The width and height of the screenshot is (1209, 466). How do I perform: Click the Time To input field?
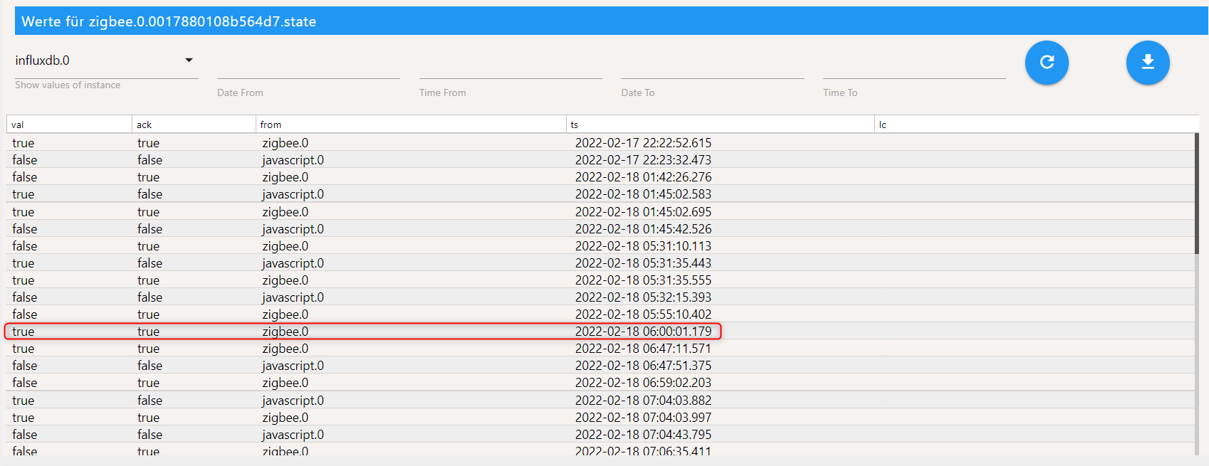click(914, 66)
